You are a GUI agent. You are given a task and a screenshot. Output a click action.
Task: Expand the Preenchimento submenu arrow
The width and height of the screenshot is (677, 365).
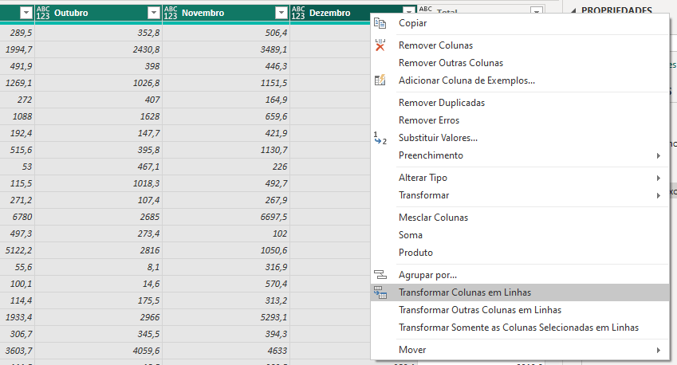(x=659, y=155)
